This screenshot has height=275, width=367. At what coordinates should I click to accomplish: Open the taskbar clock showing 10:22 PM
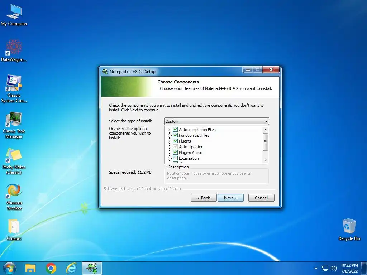[x=349, y=268]
